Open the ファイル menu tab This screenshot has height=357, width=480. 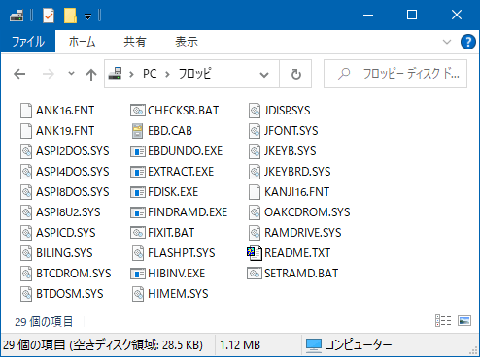(28, 42)
